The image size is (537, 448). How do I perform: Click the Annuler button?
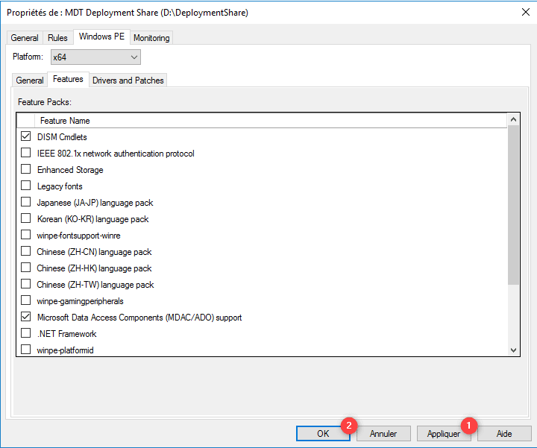click(x=383, y=434)
